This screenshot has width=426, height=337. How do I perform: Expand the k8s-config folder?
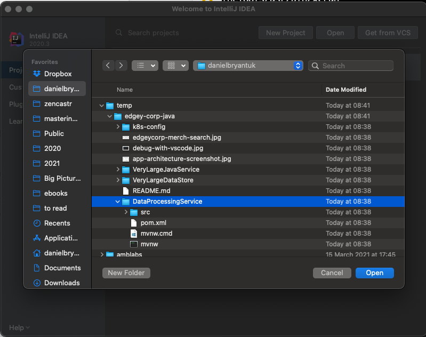tap(118, 127)
